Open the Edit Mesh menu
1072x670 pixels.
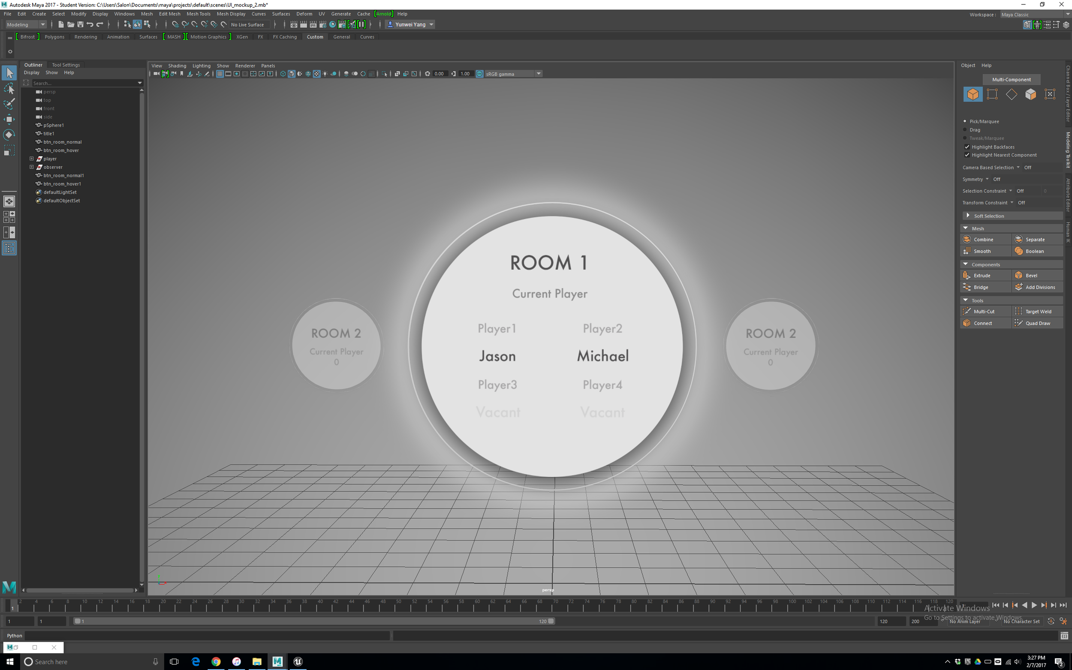click(170, 14)
